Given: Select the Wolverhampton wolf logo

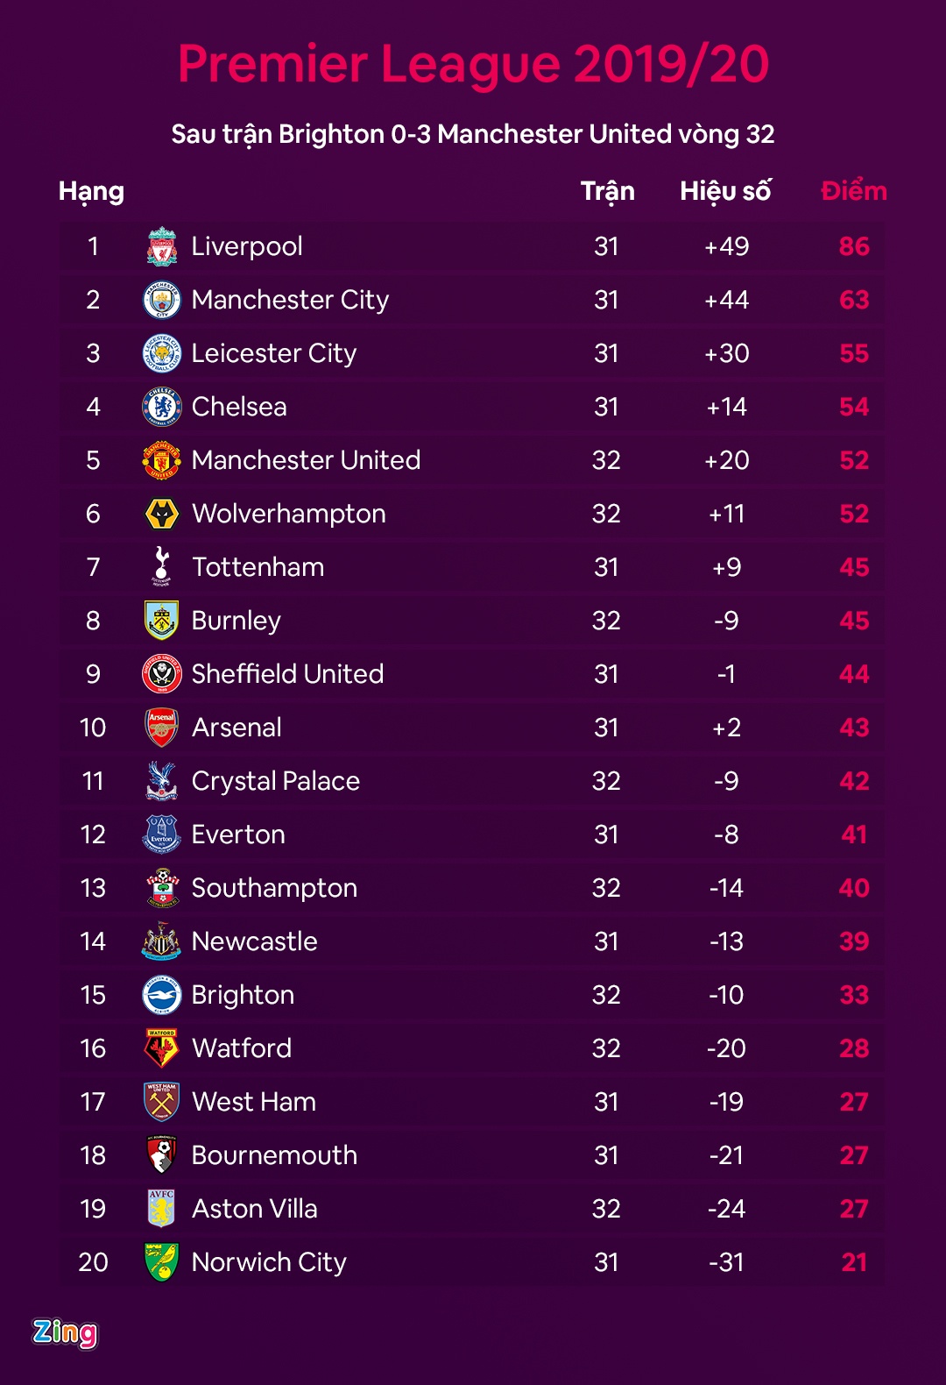Looking at the screenshot, I should pos(162,514).
